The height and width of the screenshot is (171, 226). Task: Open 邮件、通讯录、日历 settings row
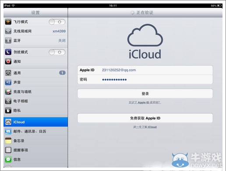point(35,131)
